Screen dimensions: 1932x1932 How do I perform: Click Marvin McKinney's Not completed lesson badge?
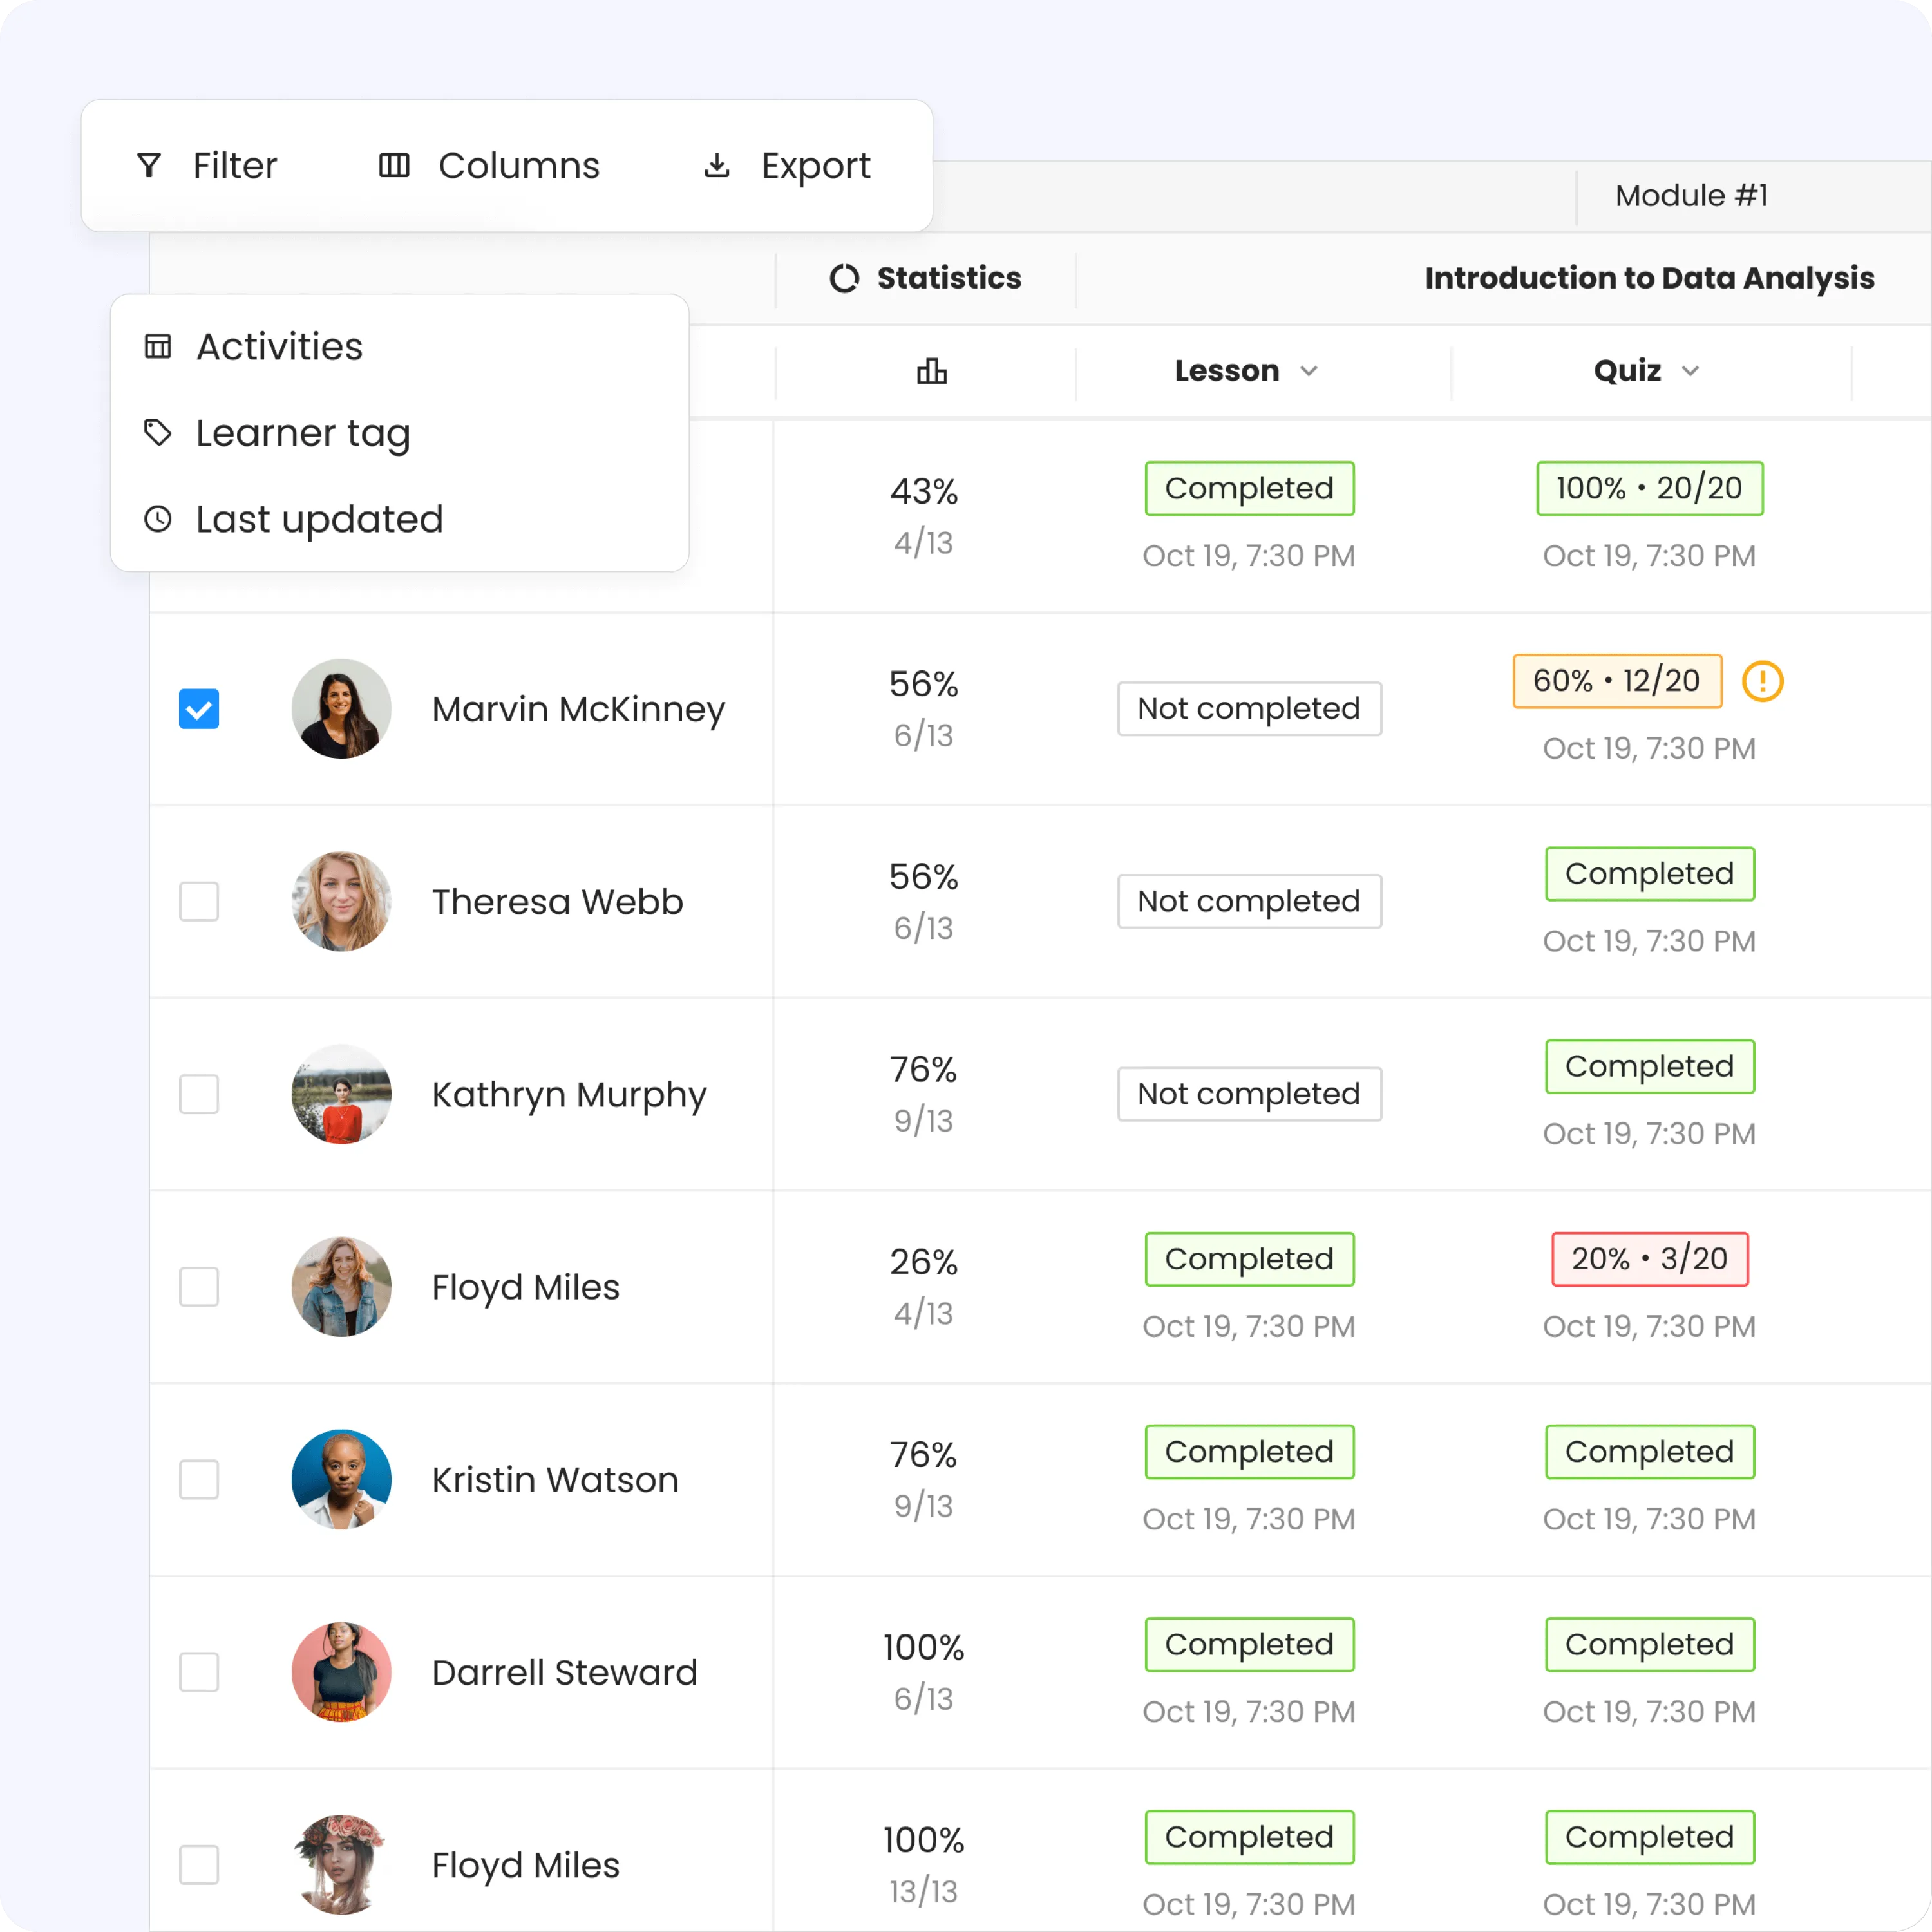pyautogui.click(x=1250, y=709)
